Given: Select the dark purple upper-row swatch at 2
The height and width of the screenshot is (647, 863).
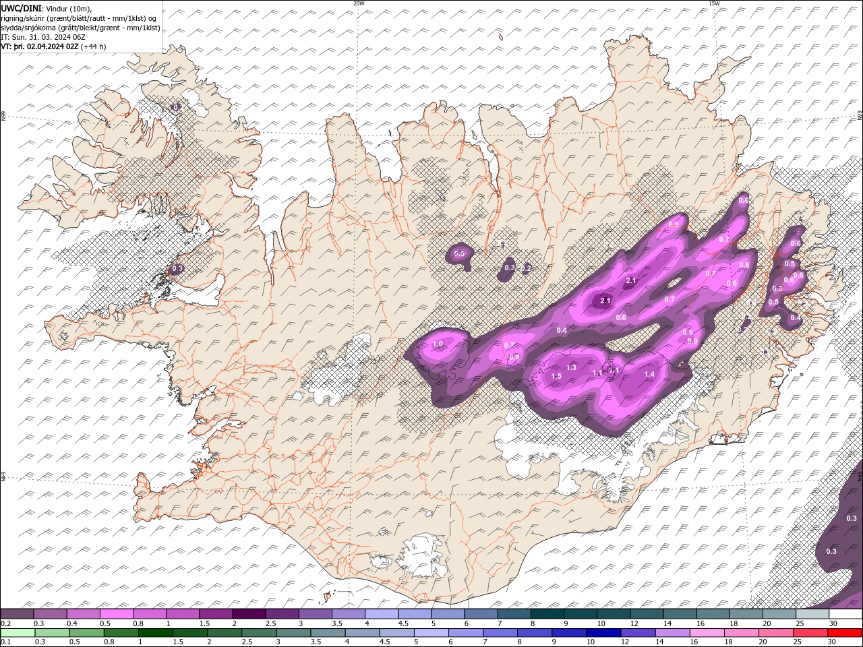Looking at the screenshot, I should click(x=248, y=614).
